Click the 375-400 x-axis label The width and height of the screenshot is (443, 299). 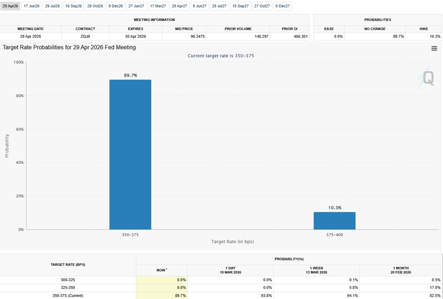pos(334,235)
